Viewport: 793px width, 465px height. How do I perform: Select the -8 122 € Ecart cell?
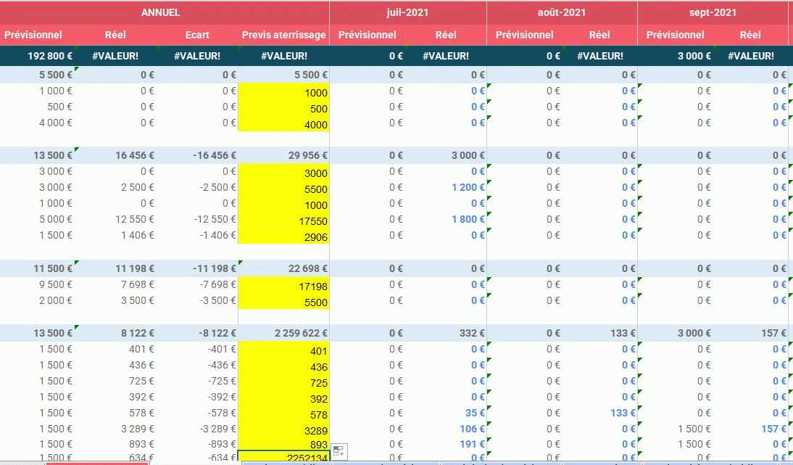tap(197, 333)
